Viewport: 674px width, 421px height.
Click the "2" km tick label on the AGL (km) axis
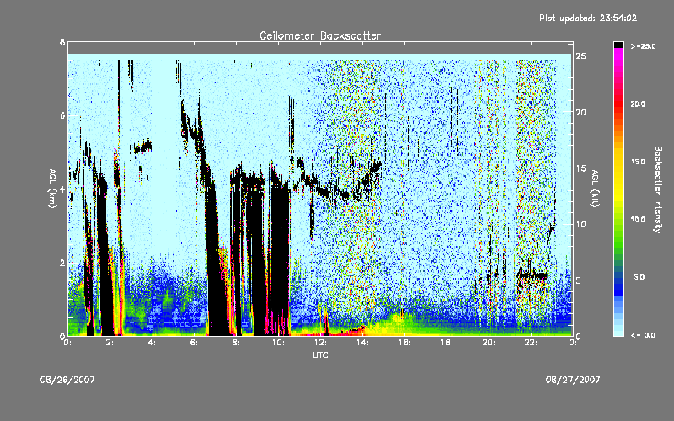[x=62, y=263]
